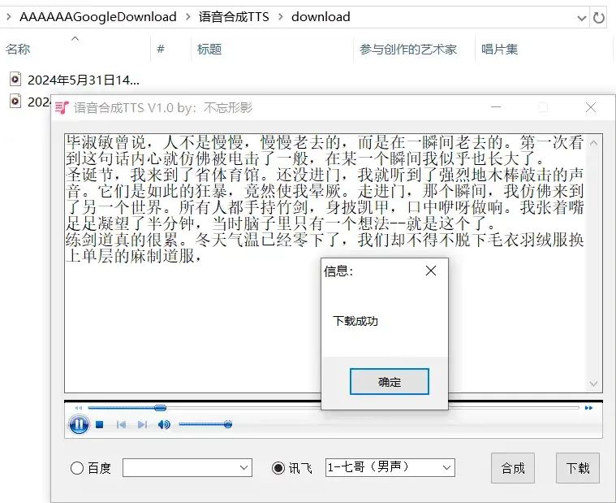Click the 合成 synthesize button

pyautogui.click(x=513, y=468)
